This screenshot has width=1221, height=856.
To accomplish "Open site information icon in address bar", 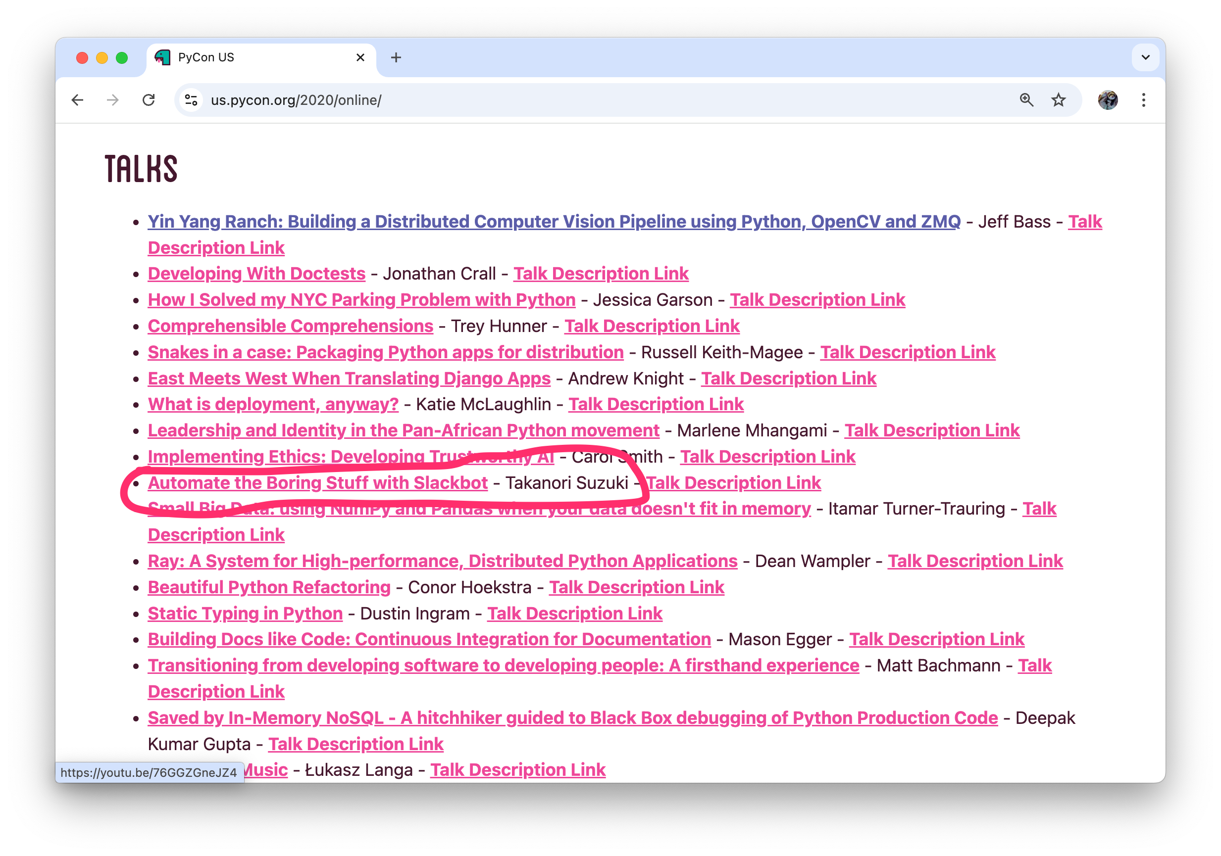I will point(191,100).
